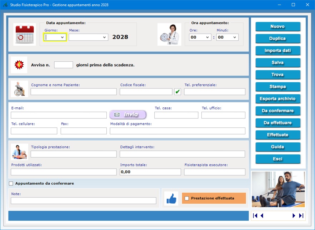315x230 pixels.
Task: Validate fiscal code with green checkmark
Action: point(177,92)
